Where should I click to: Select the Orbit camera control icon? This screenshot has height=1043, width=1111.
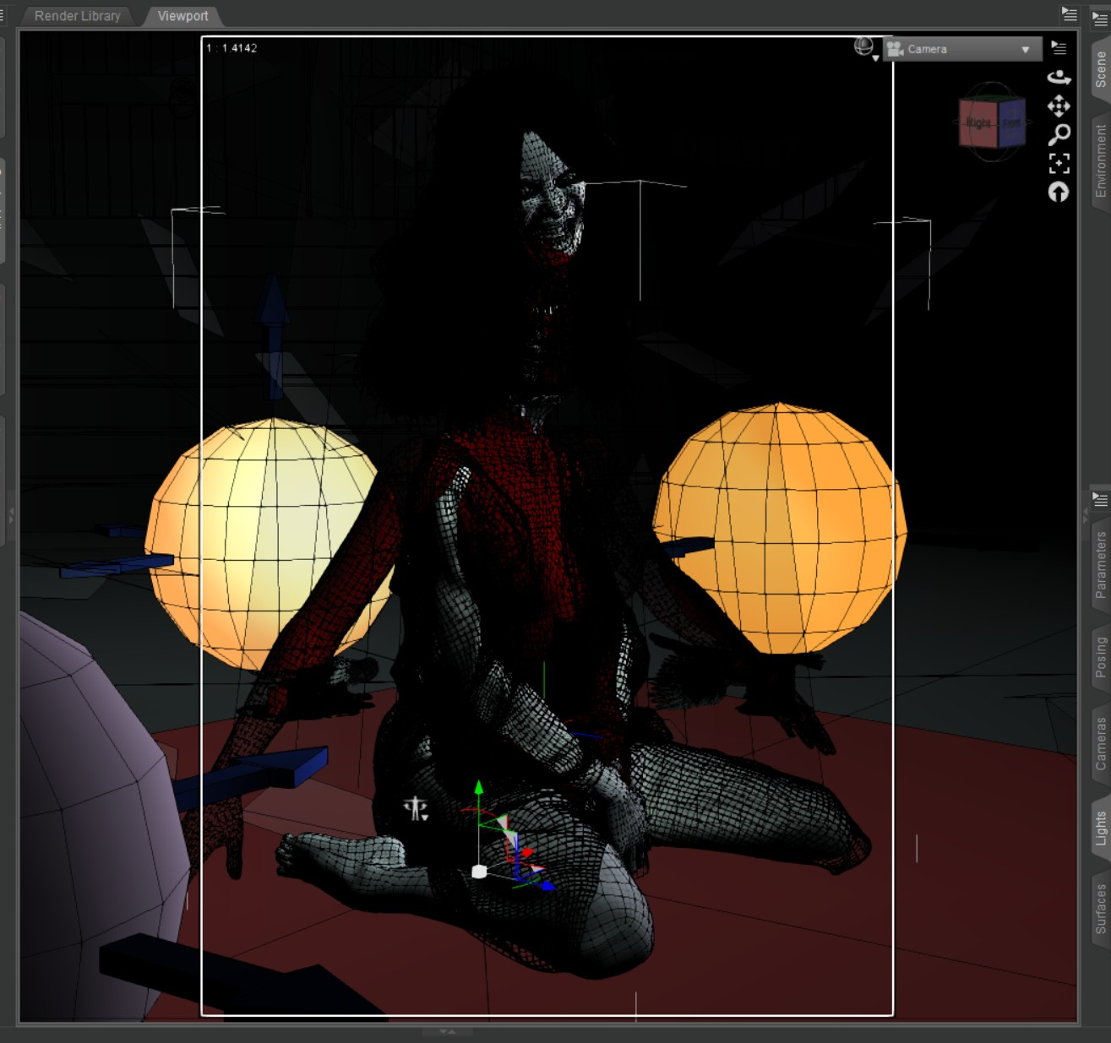coord(1059,78)
